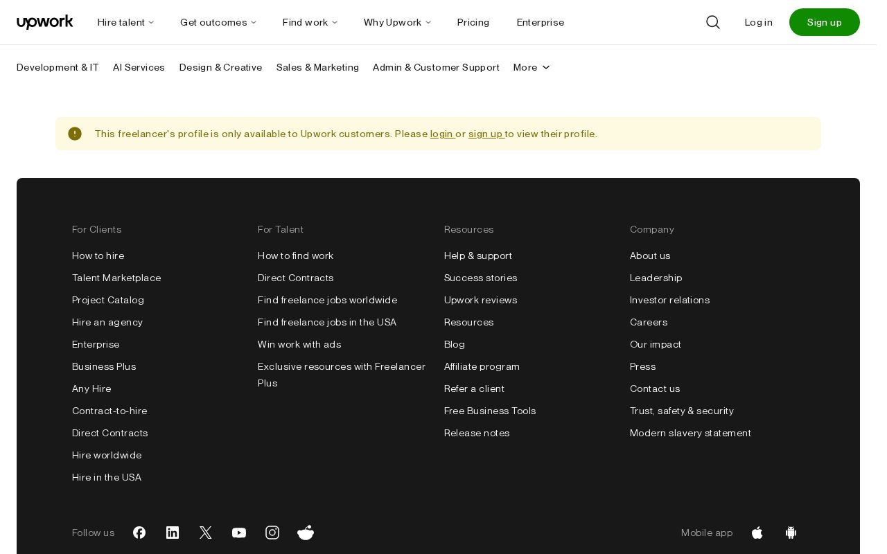Select Admin & Customer Support category
Screen dimensions: 887x554
(x=436, y=67)
